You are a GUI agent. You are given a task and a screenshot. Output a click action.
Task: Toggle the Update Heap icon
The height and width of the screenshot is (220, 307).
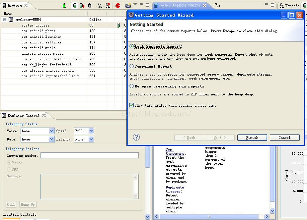[75, 6]
